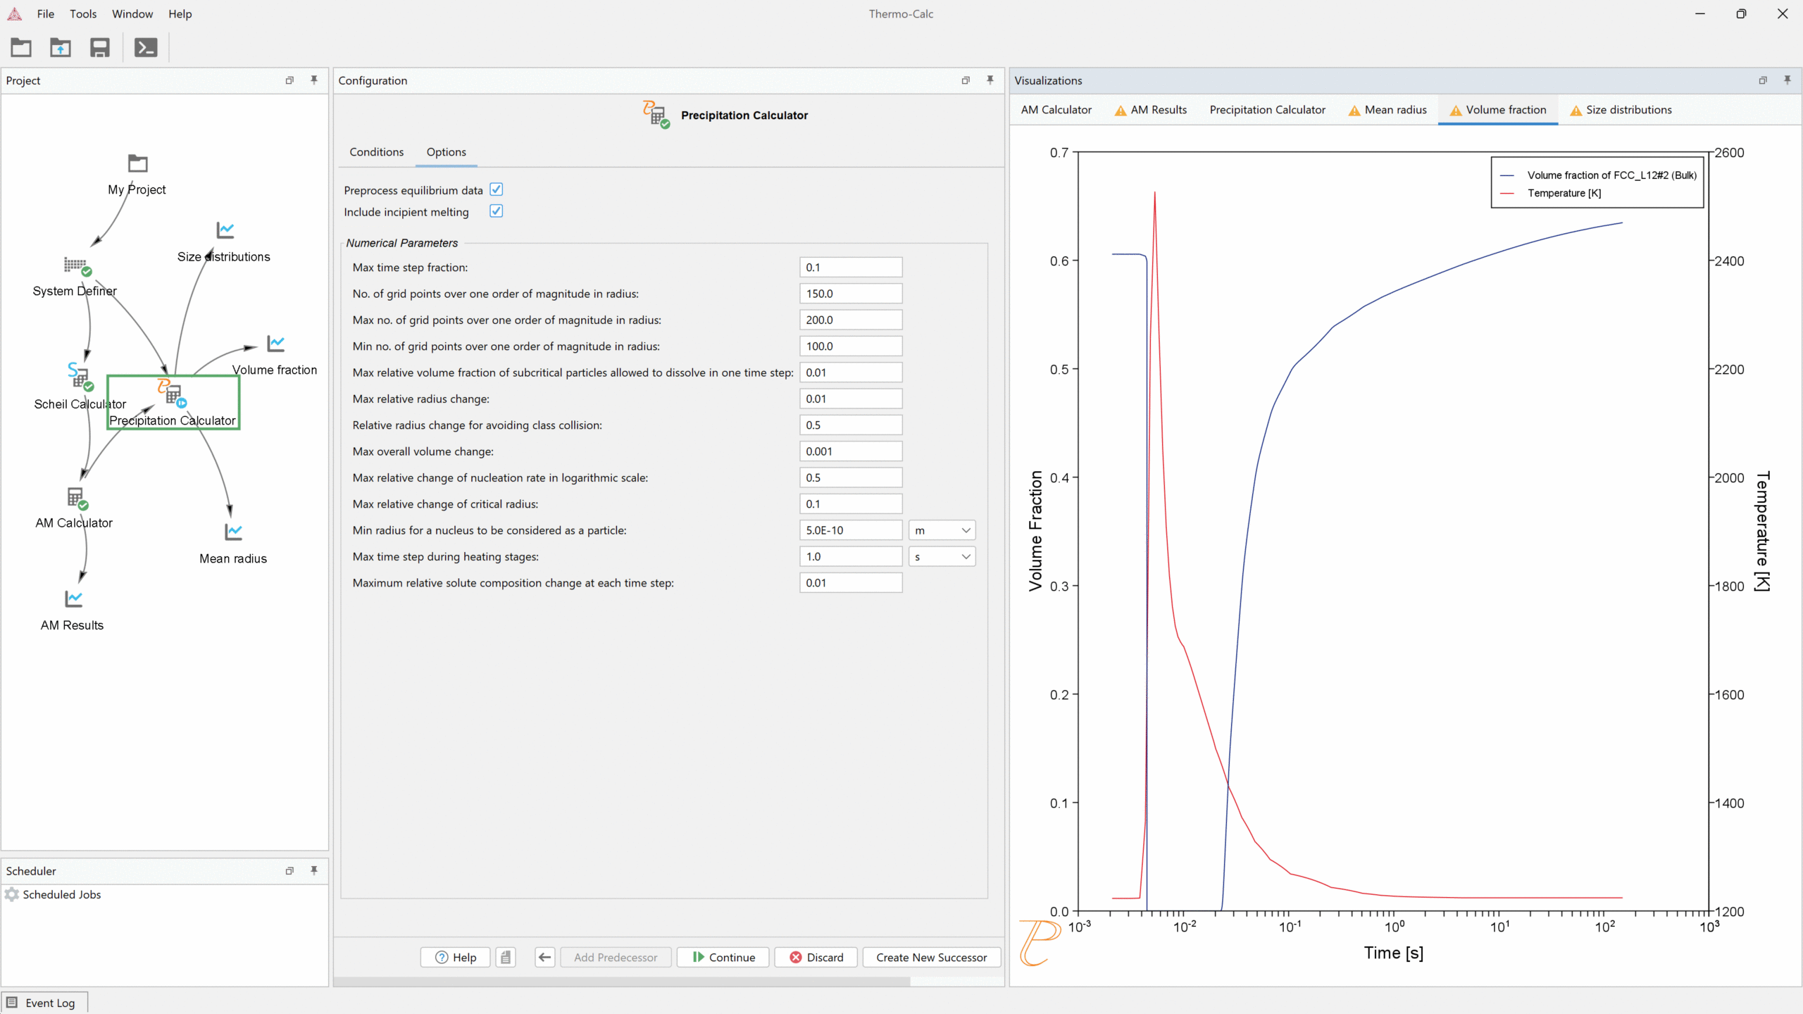Click the back arrow button
Viewport: 1803px width, 1014px height.
pos(544,957)
